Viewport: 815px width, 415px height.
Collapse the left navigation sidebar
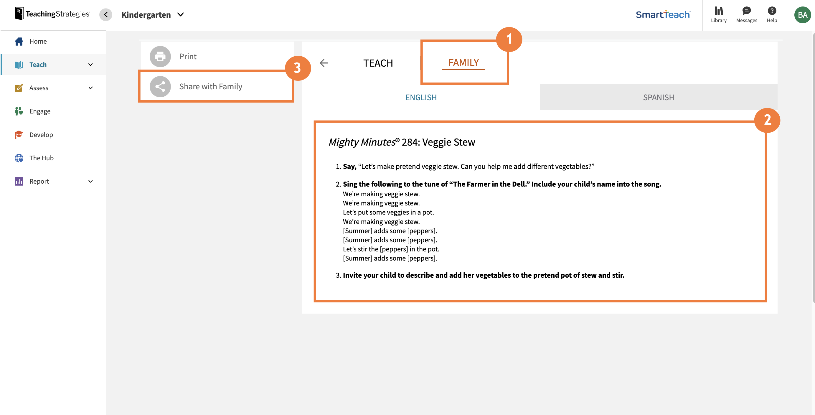click(x=106, y=14)
